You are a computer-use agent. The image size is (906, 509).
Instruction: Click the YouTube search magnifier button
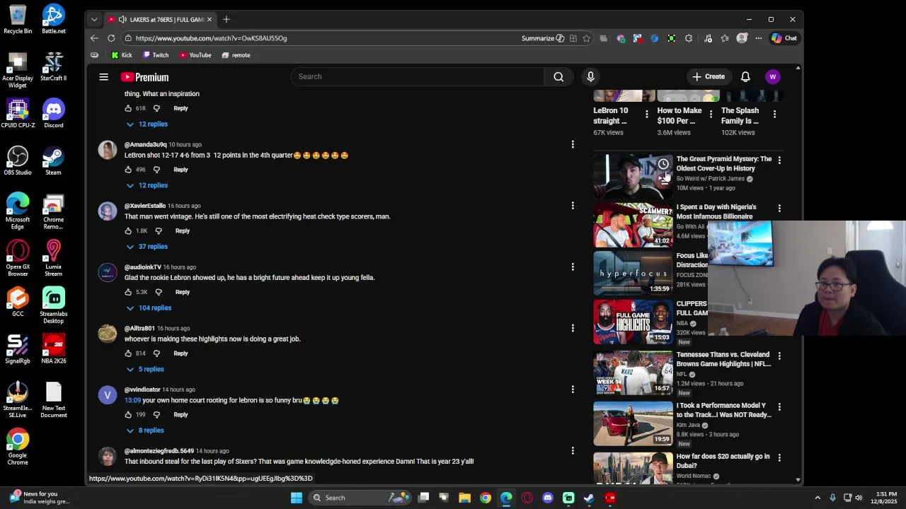pyautogui.click(x=558, y=76)
